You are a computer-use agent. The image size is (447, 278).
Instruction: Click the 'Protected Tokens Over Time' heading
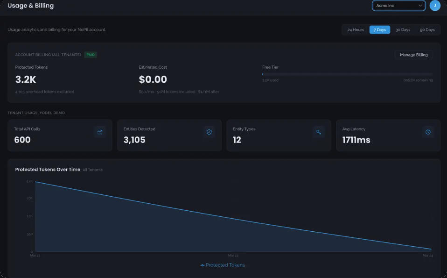pyautogui.click(x=48, y=170)
